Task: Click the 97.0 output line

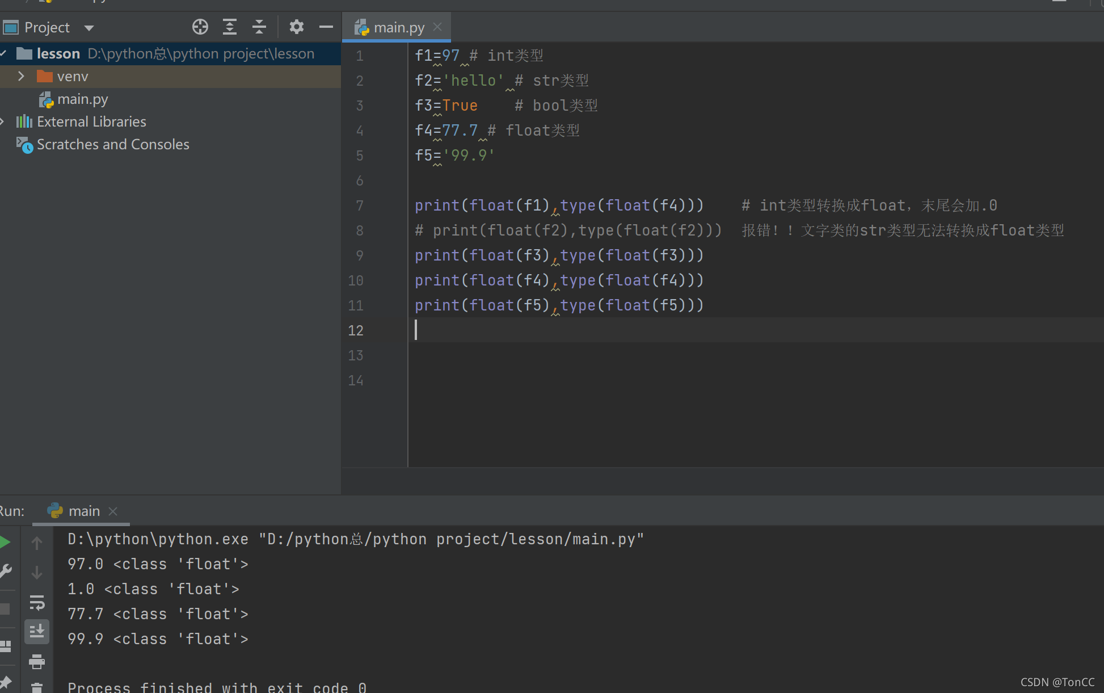Action: click(x=158, y=564)
